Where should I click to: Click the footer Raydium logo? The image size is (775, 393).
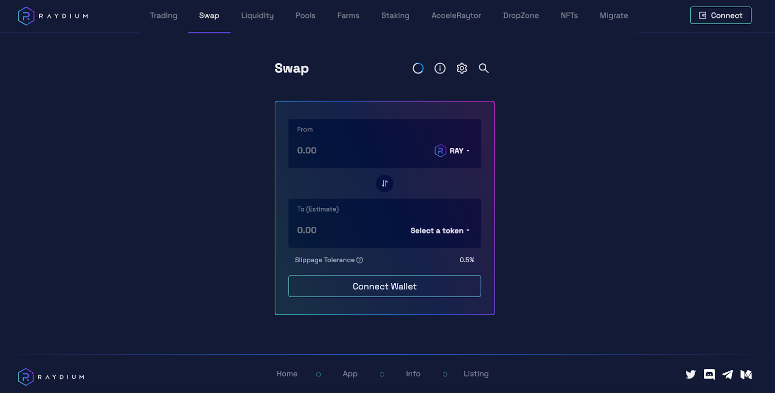[x=51, y=377]
